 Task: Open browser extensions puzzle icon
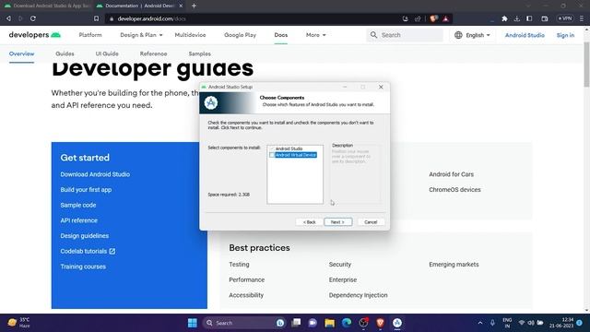[x=504, y=18]
